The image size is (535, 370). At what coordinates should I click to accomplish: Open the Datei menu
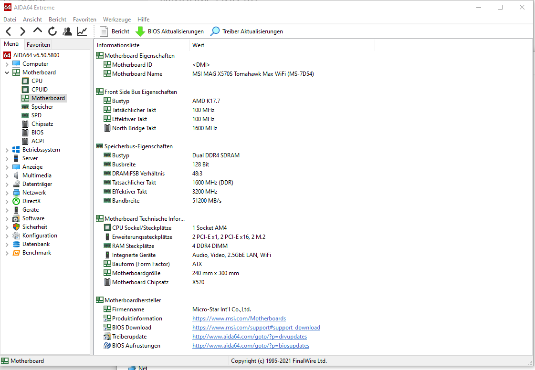(10, 20)
